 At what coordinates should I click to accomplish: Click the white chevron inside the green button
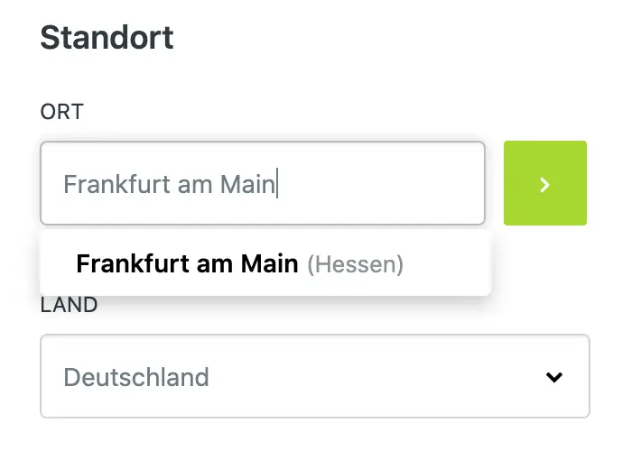click(x=544, y=184)
